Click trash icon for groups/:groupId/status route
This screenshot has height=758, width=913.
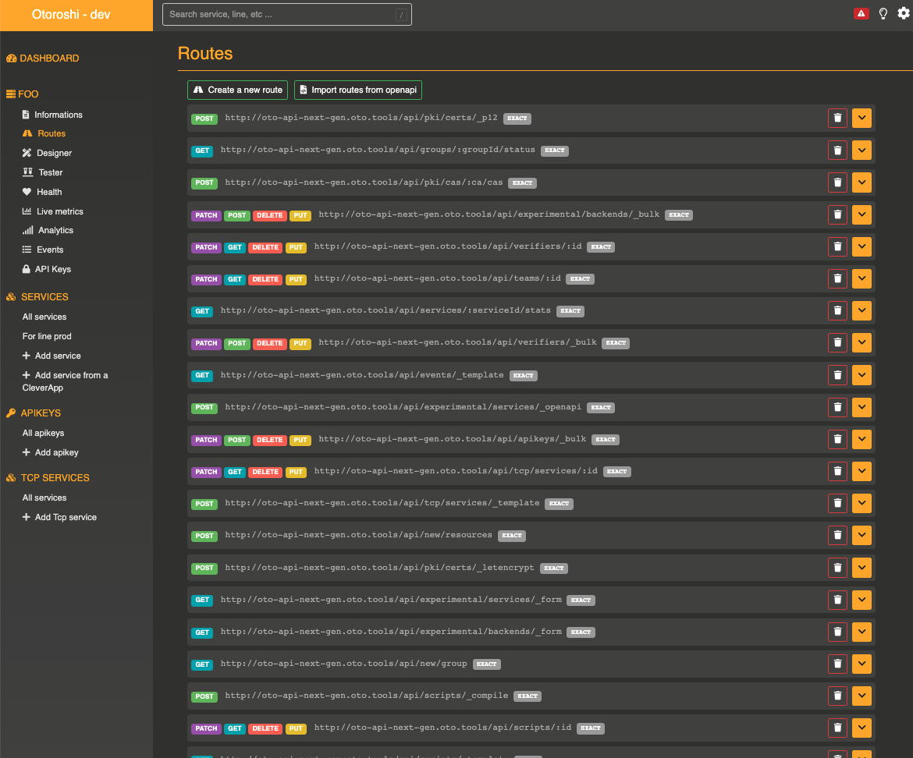coord(837,151)
